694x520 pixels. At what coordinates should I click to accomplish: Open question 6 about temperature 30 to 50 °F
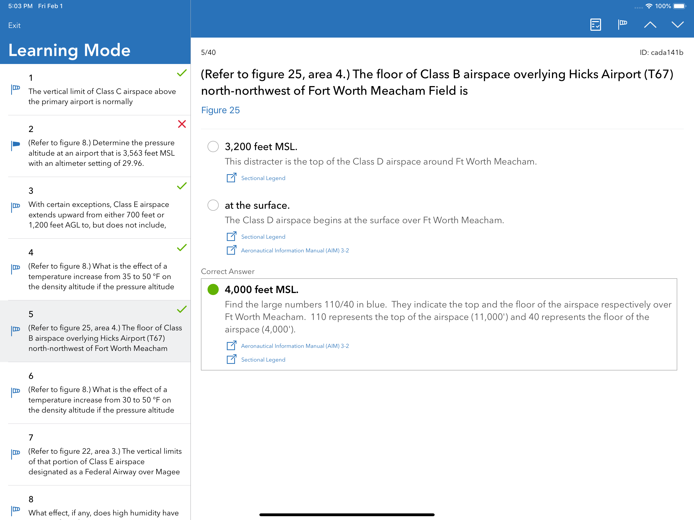coord(95,393)
